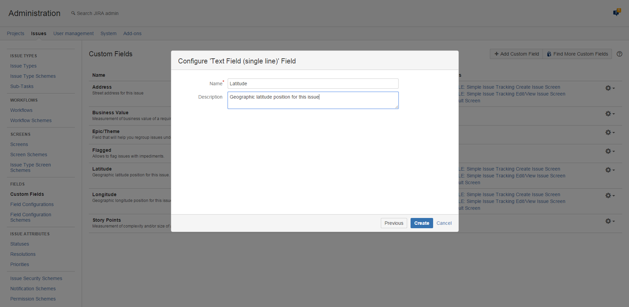This screenshot has width=629, height=307.
Task: Open the cog dropdown for the Epic/Theme field
Action: coord(608,132)
